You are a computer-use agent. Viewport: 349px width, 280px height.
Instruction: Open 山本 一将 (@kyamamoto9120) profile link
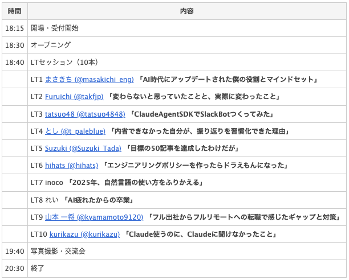[x=94, y=217]
